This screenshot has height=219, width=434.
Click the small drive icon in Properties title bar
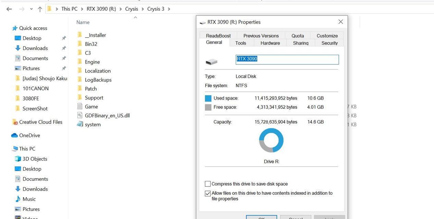pos(202,22)
